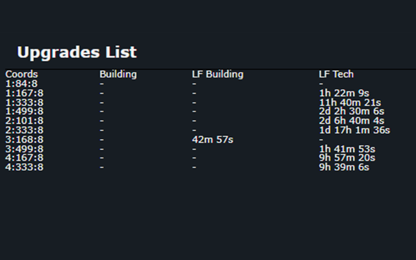Click the Upgrades List heading
This screenshot has height=260, width=416.
(x=77, y=53)
